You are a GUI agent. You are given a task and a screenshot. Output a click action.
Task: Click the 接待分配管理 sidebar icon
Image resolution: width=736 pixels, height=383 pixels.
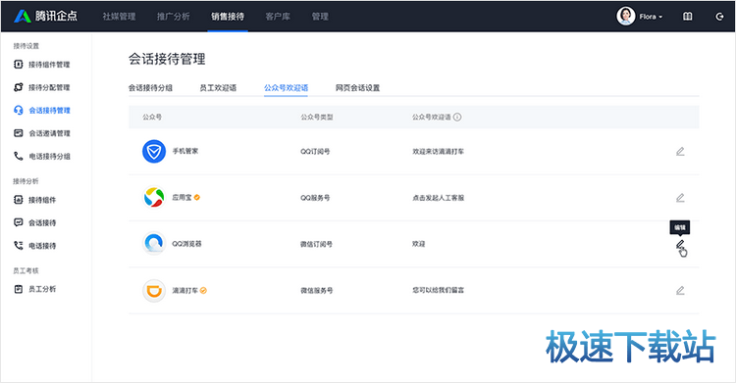pyautogui.click(x=19, y=87)
